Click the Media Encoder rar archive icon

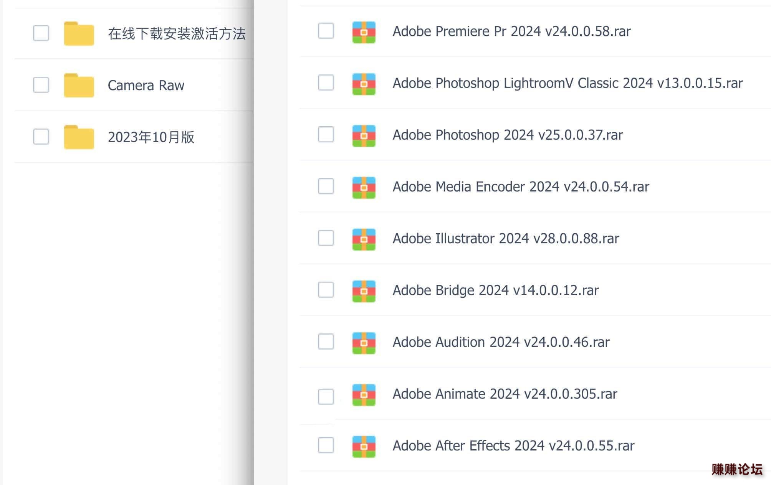pyautogui.click(x=364, y=188)
